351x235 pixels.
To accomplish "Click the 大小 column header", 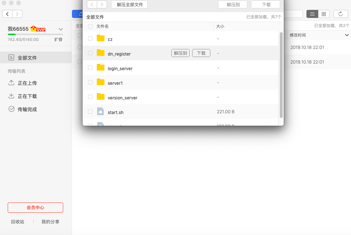I will click(x=220, y=27).
